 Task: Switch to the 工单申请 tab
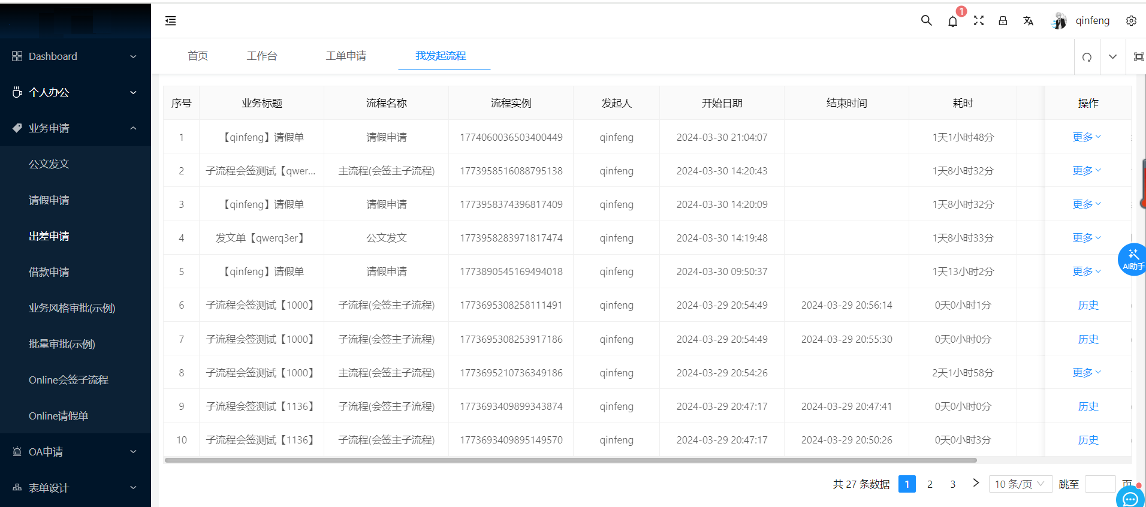[346, 56]
